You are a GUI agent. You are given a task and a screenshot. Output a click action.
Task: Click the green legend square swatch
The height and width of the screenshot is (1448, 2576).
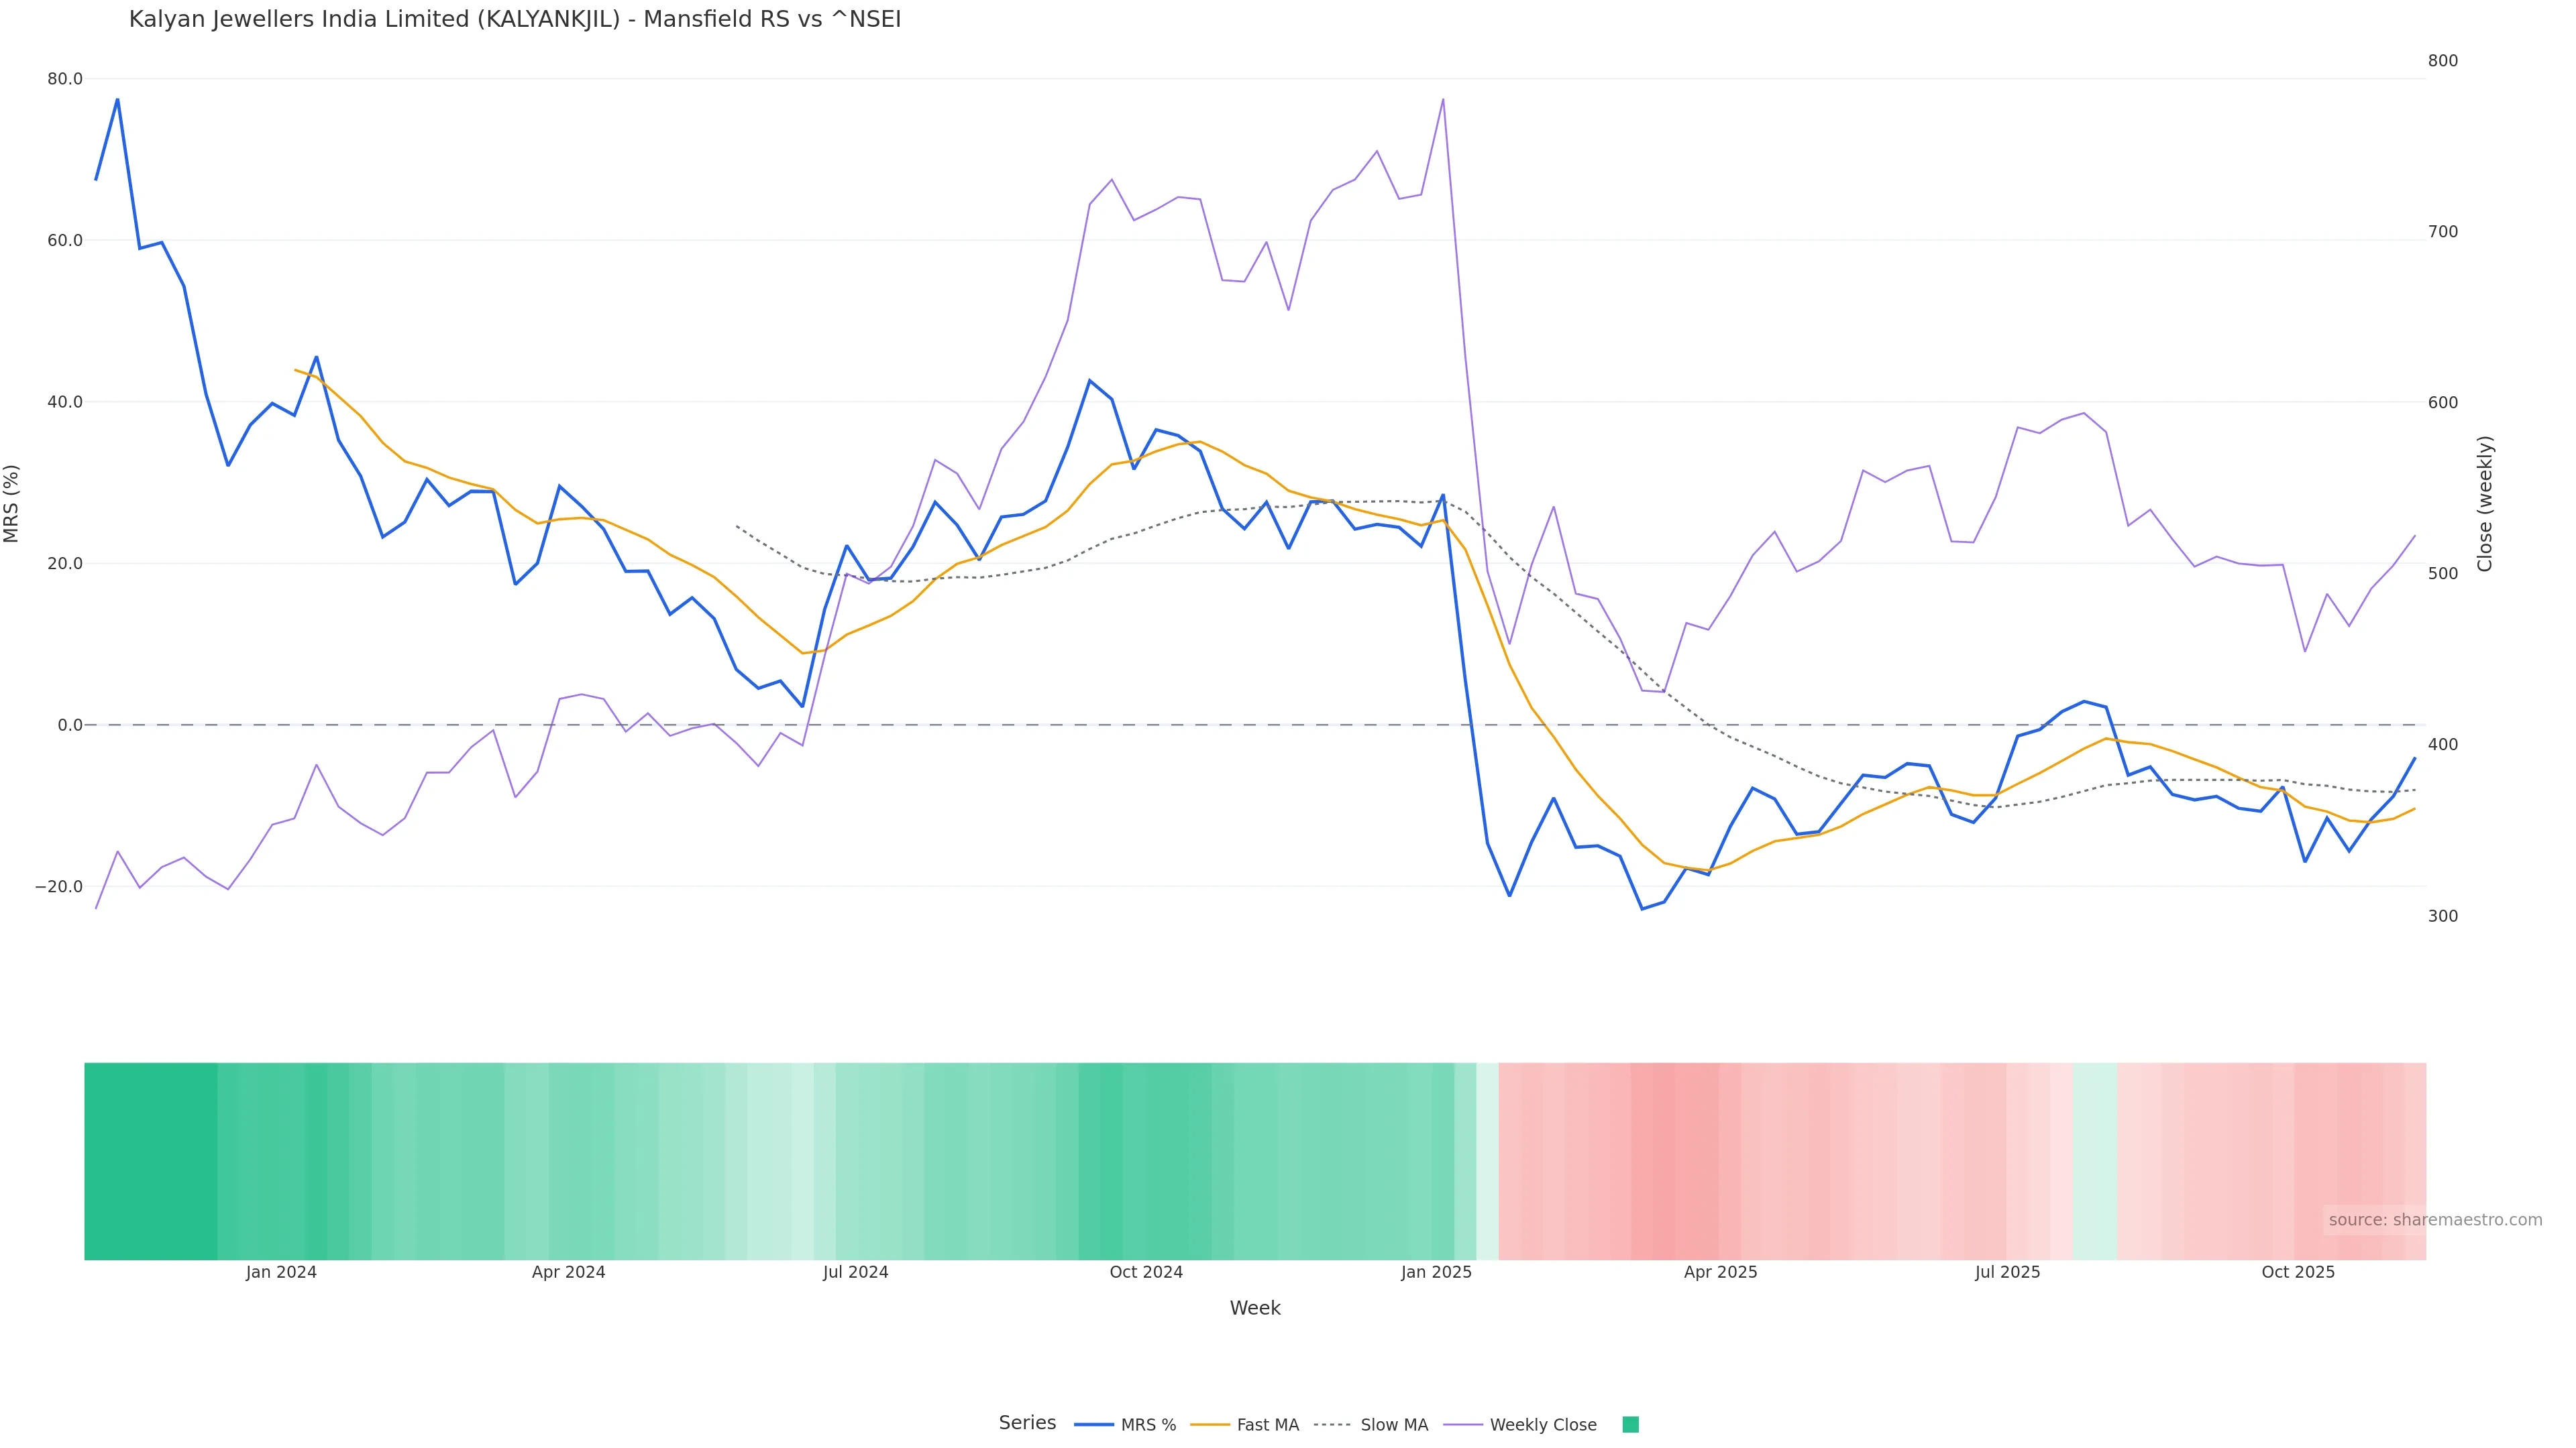[x=1630, y=1425]
